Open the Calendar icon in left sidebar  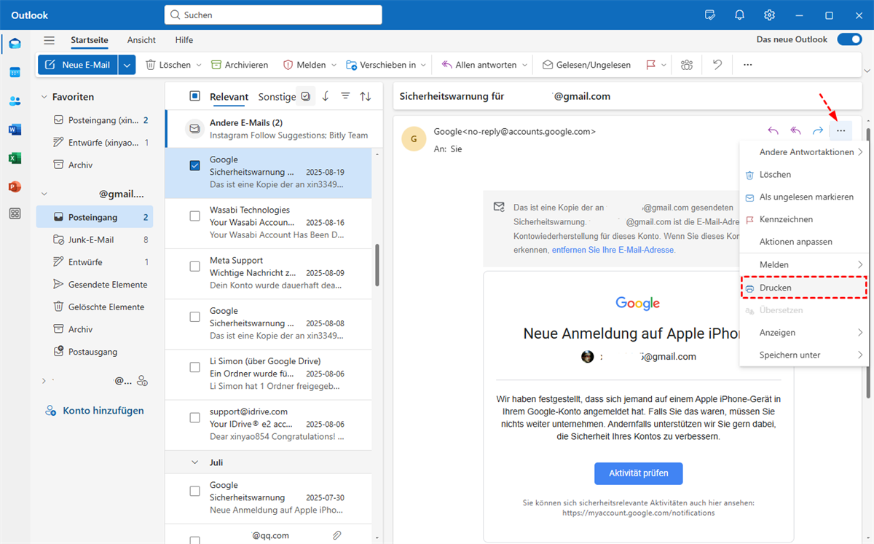coord(15,72)
